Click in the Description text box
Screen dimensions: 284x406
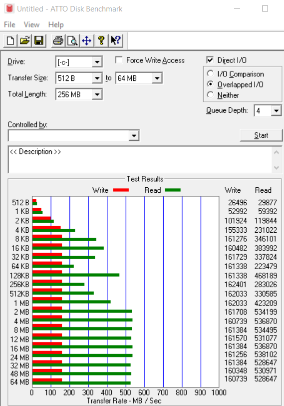point(140,159)
